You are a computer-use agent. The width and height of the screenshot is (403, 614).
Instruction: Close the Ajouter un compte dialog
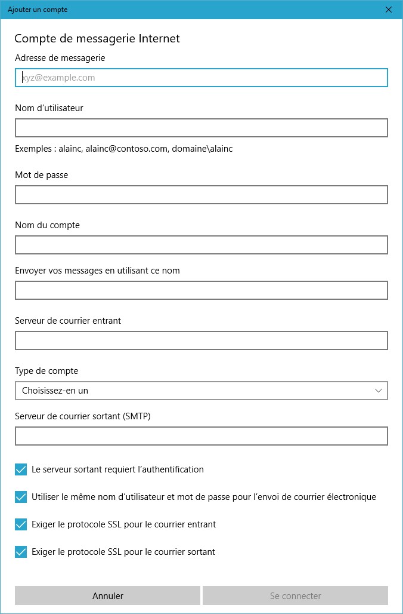(389, 10)
